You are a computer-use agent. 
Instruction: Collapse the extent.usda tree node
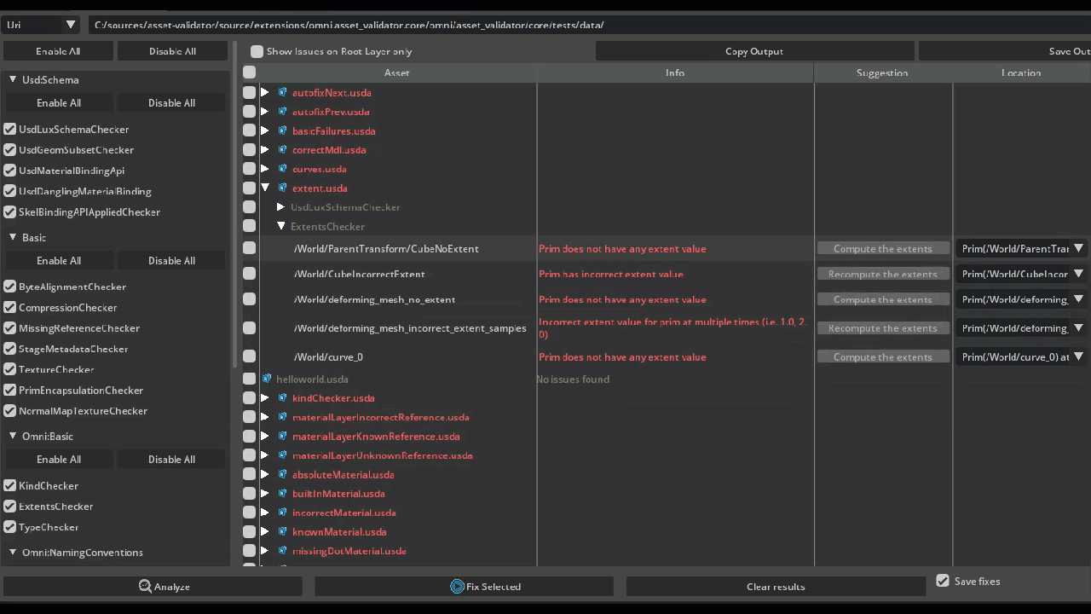pos(264,188)
